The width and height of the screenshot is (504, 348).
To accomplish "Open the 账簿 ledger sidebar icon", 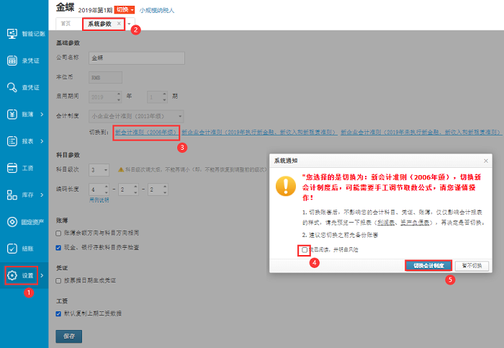I will [12, 115].
